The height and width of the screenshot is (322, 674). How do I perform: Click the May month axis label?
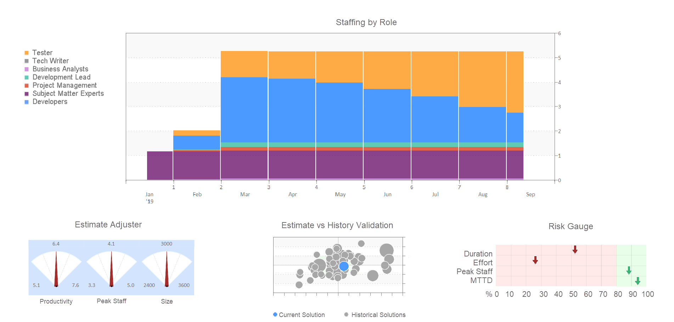click(x=340, y=194)
